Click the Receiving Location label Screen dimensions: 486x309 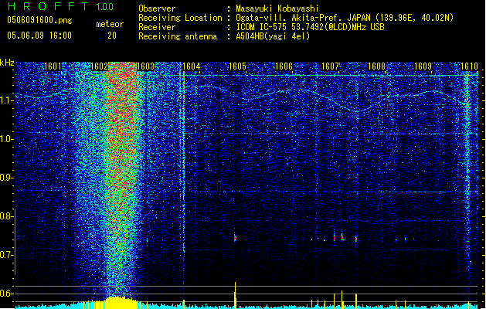[180, 18]
